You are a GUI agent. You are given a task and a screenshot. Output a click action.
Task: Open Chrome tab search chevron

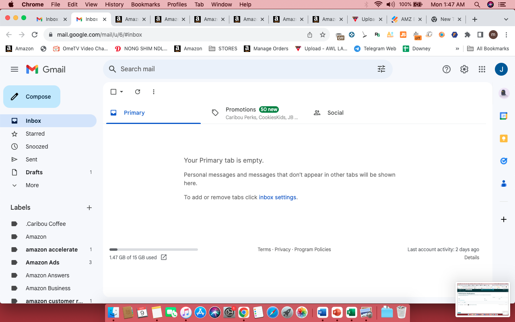[x=506, y=19]
